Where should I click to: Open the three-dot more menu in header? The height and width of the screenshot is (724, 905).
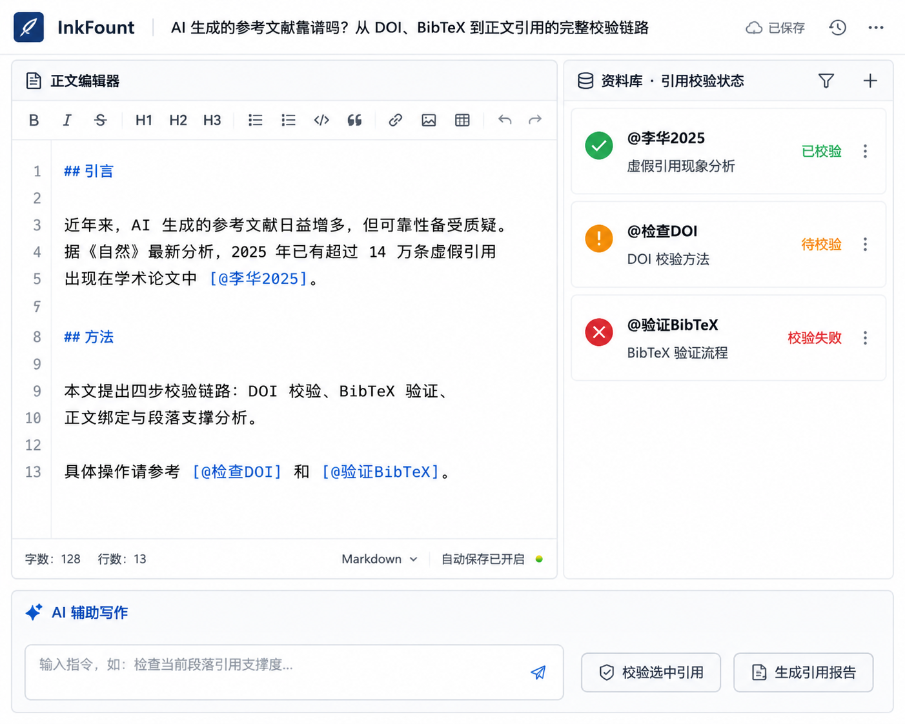[875, 27]
